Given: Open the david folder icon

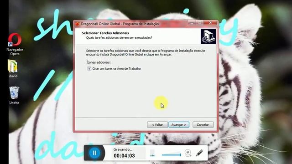Looking at the screenshot, I should (13, 68).
